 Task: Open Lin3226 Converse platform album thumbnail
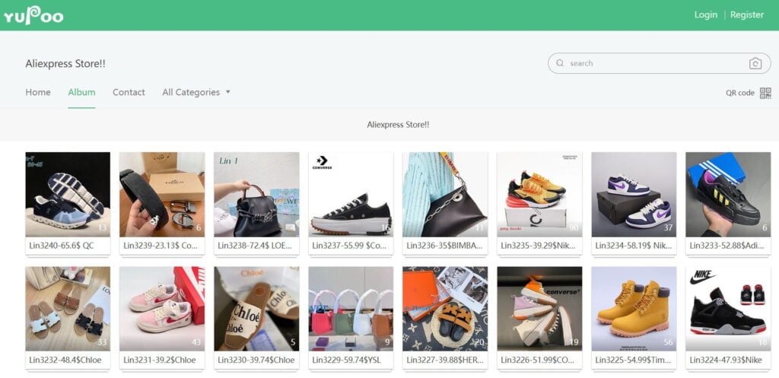tap(539, 309)
